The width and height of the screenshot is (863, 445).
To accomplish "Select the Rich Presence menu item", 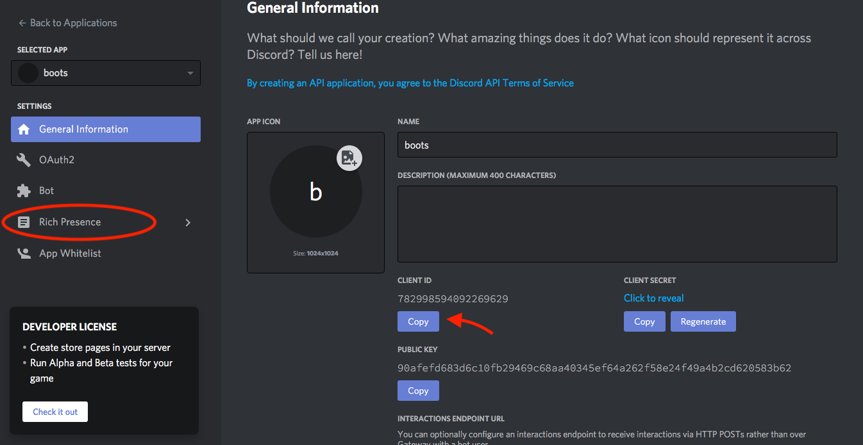I will 70,222.
